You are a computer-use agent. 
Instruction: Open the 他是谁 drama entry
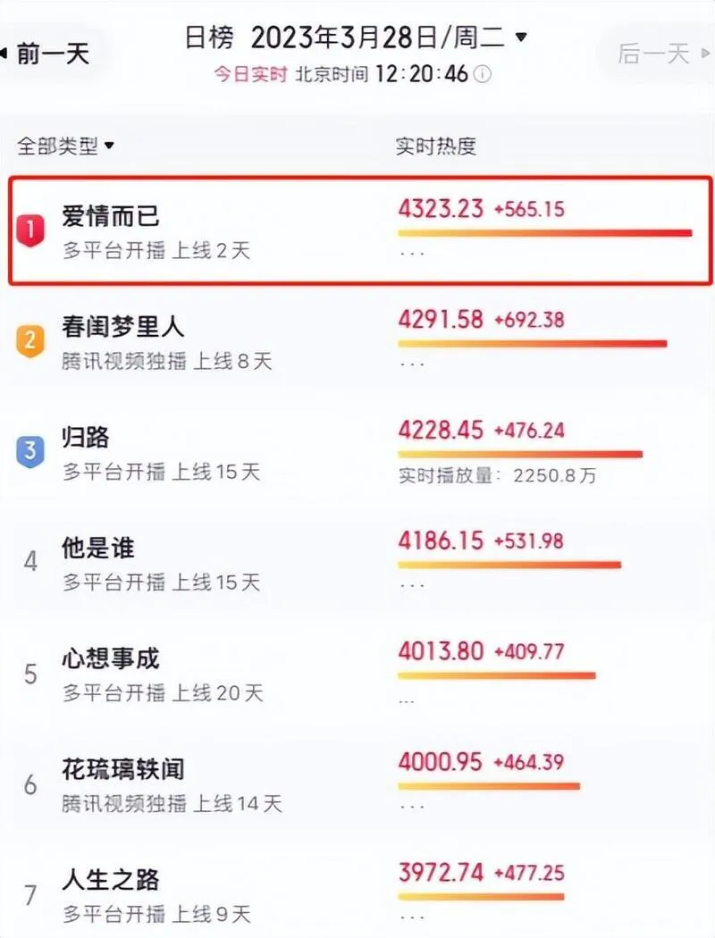coord(98,548)
